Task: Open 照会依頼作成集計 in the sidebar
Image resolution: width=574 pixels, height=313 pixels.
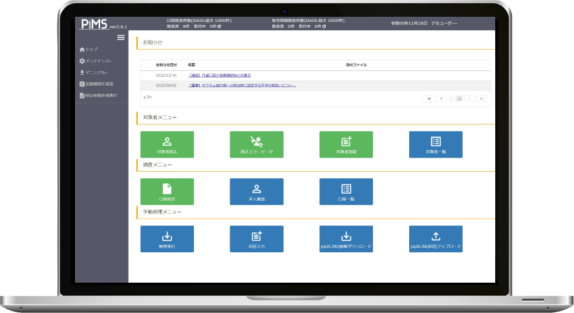Action: click(x=98, y=96)
